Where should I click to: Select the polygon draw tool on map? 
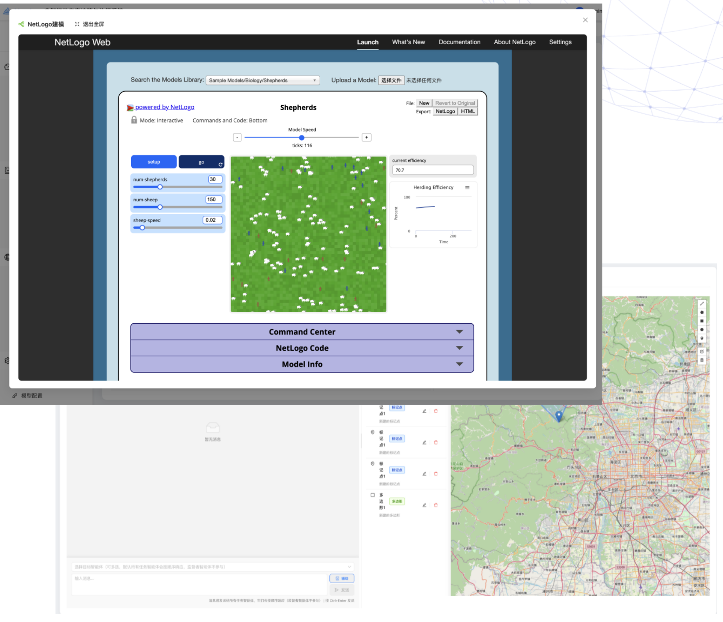[x=702, y=312]
